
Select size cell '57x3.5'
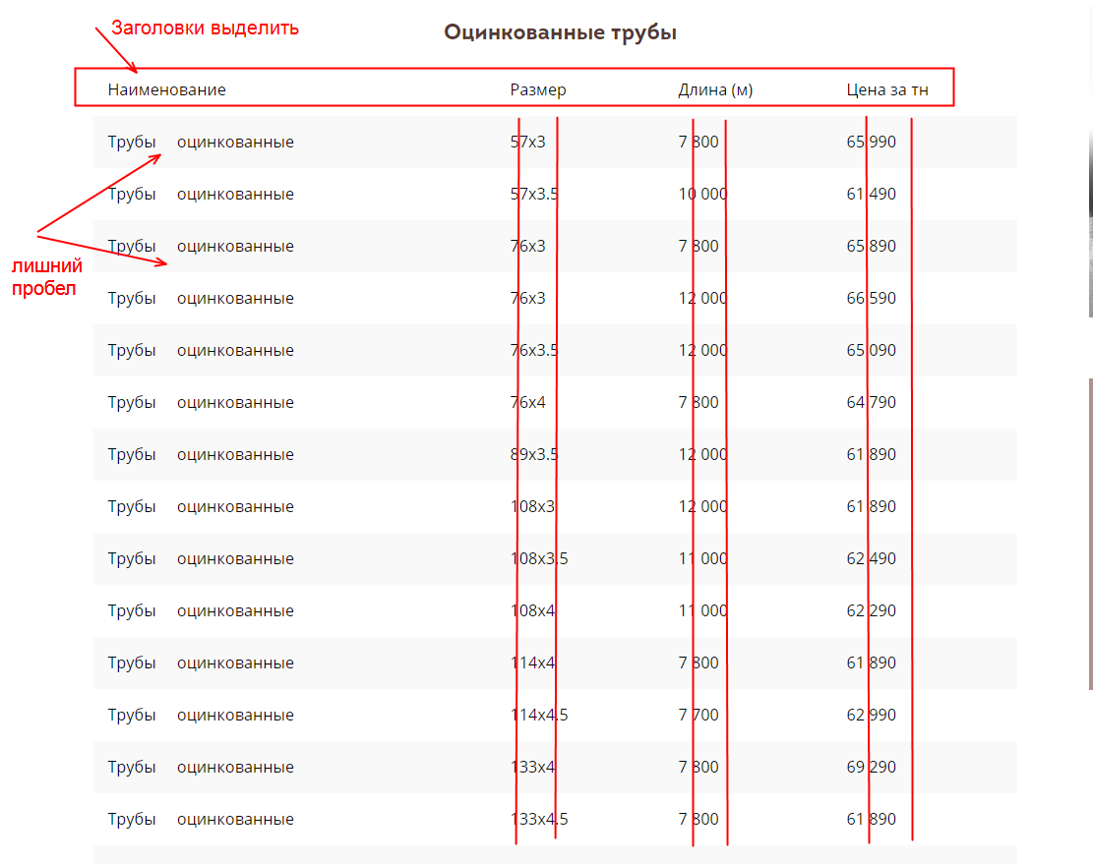point(534,195)
